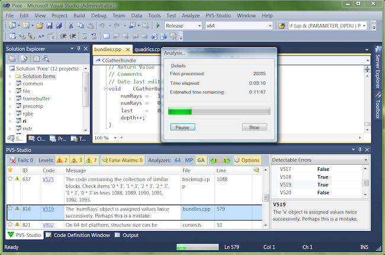Image resolution: width=385 pixels, height=255 pixels.
Task: Open the PVS-Studio menu
Action: (218, 15)
